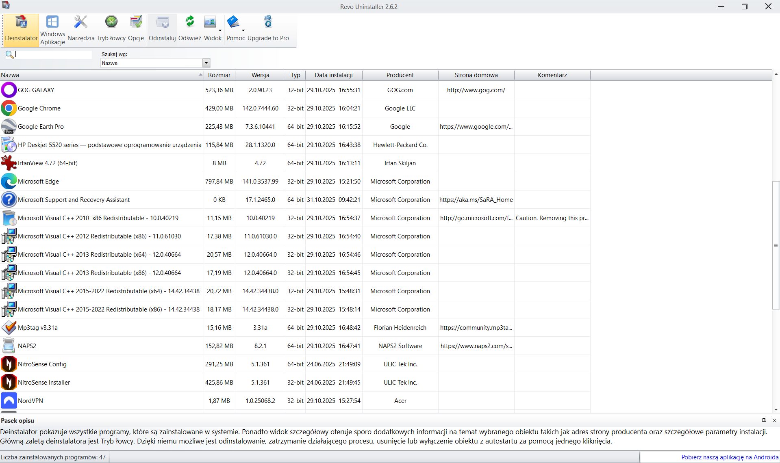Click the list scroll down arrow
The height and width of the screenshot is (463, 780).
click(776, 410)
